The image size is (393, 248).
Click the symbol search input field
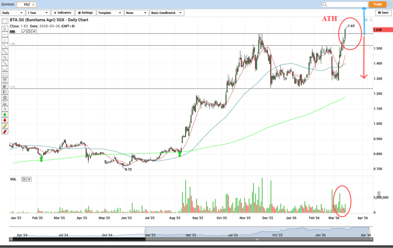345,4
